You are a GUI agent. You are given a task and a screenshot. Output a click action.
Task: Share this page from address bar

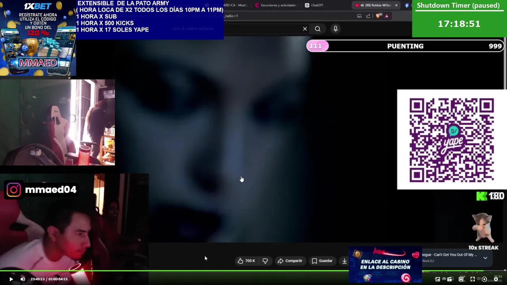[x=368, y=16]
